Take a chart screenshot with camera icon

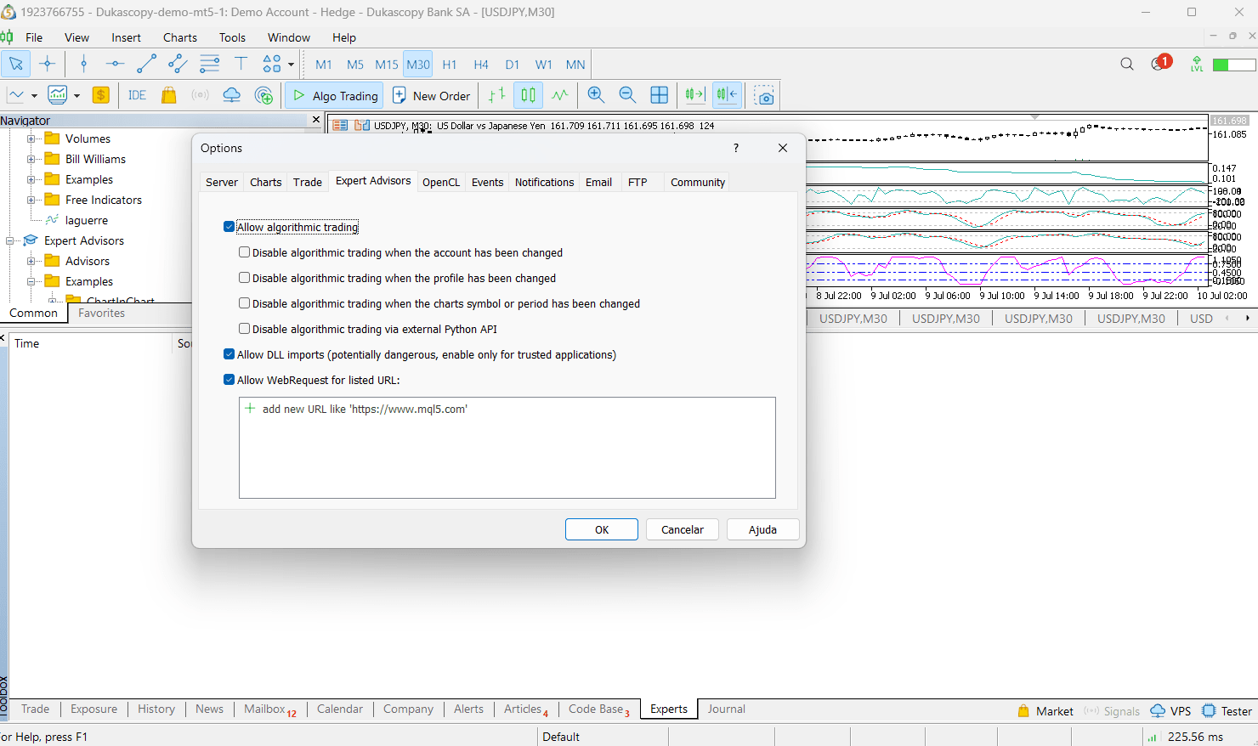click(x=764, y=95)
